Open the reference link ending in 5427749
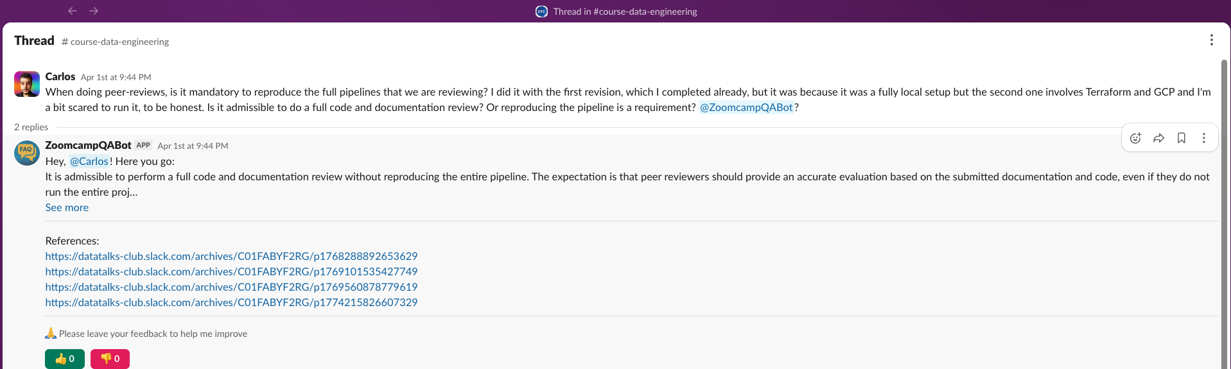Viewport: 1231px width, 369px height. tap(231, 271)
